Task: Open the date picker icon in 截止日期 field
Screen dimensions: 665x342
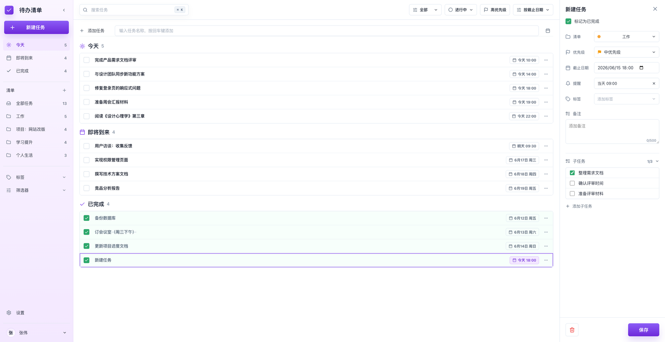Action: pos(641,68)
